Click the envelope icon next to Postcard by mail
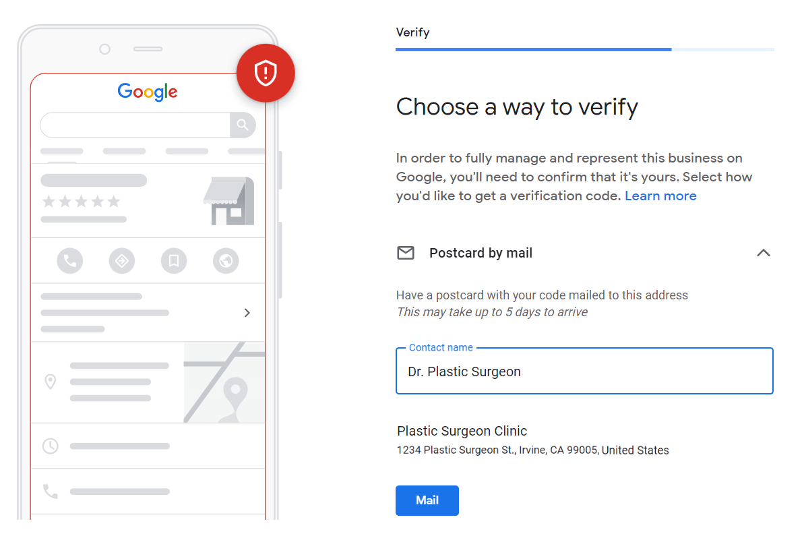This screenshot has height=534, width=804. (x=405, y=253)
